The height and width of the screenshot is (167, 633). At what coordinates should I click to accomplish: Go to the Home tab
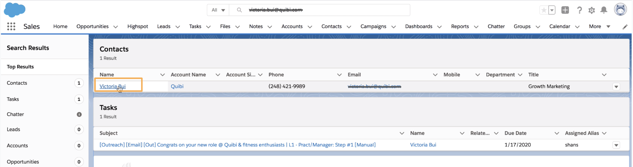coord(60,26)
